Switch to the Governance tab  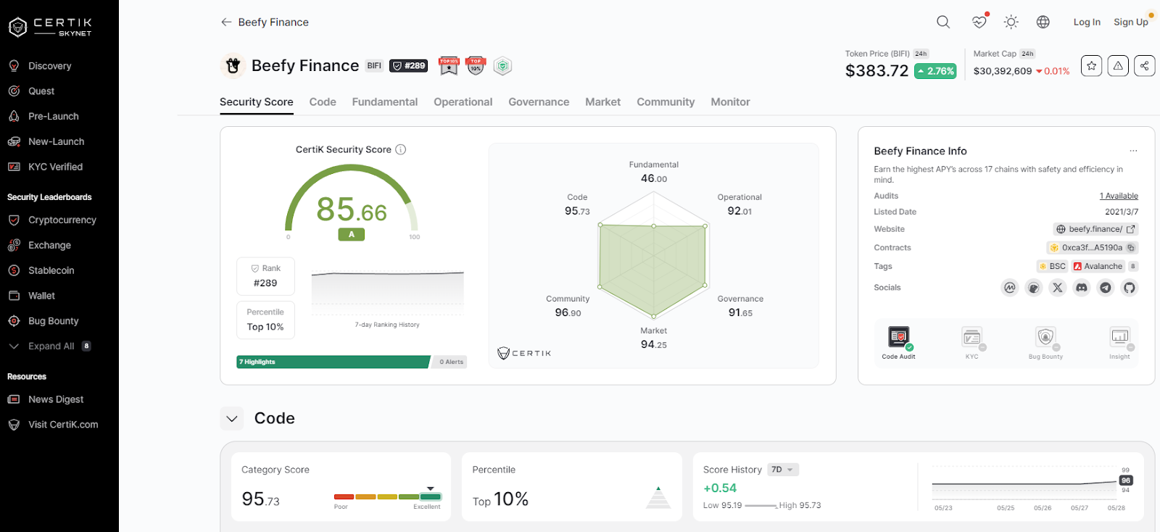[x=539, y=102]
